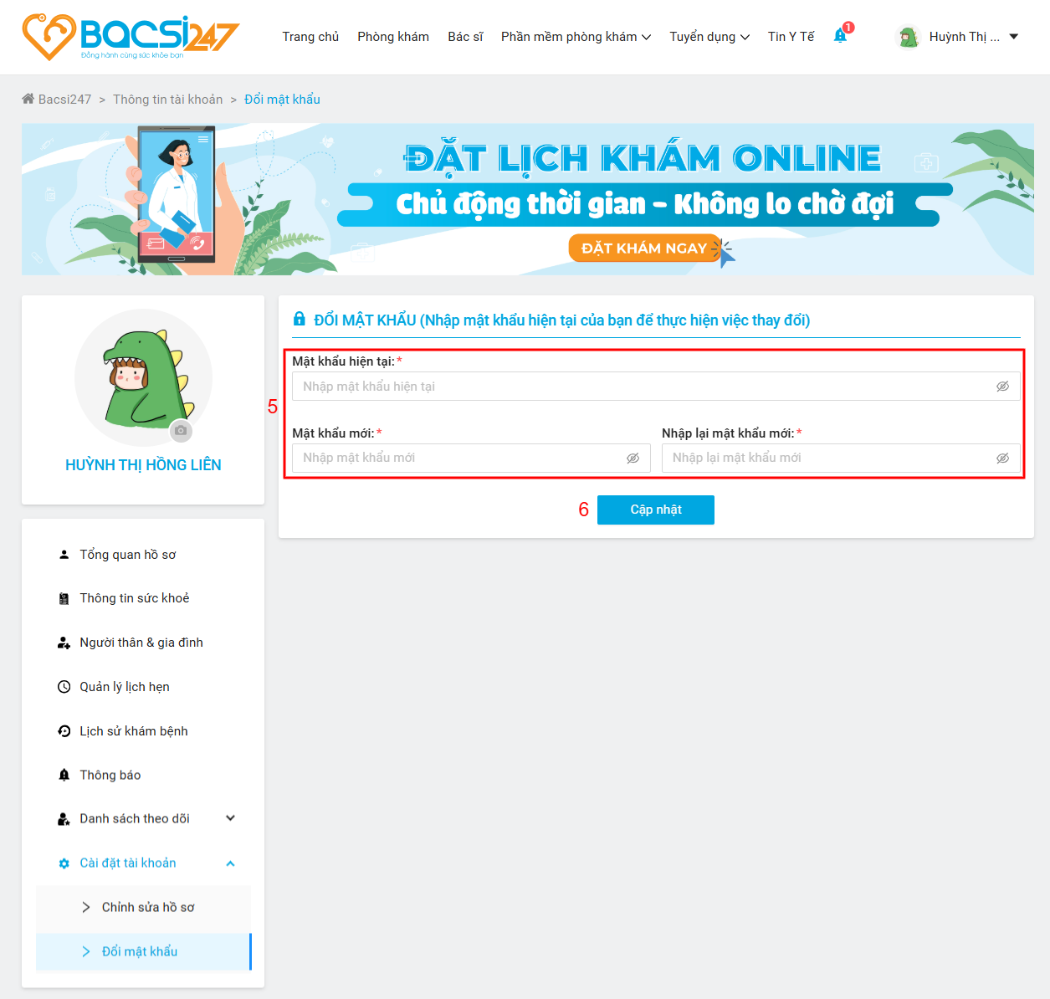Show current password via eye icon

coord(1002,387)
